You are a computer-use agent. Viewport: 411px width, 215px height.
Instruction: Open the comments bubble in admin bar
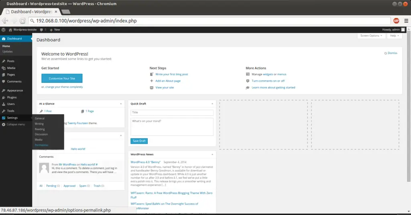(41, 30)
